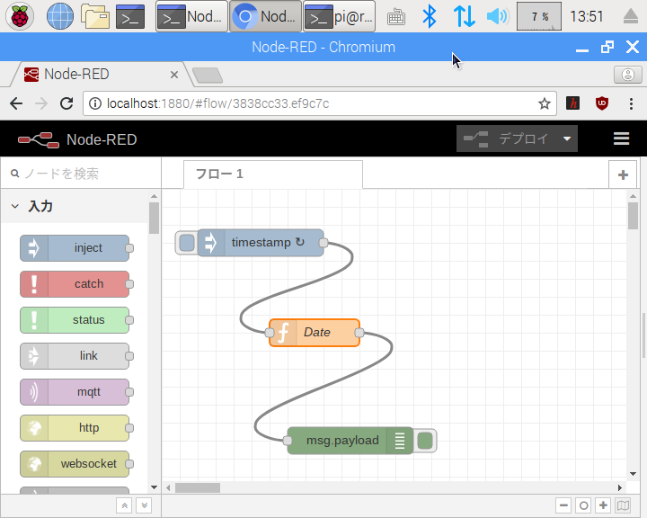This screenshot has width=647, height=518.
Task: Expand all palette categories
Action: coord(144,506)
